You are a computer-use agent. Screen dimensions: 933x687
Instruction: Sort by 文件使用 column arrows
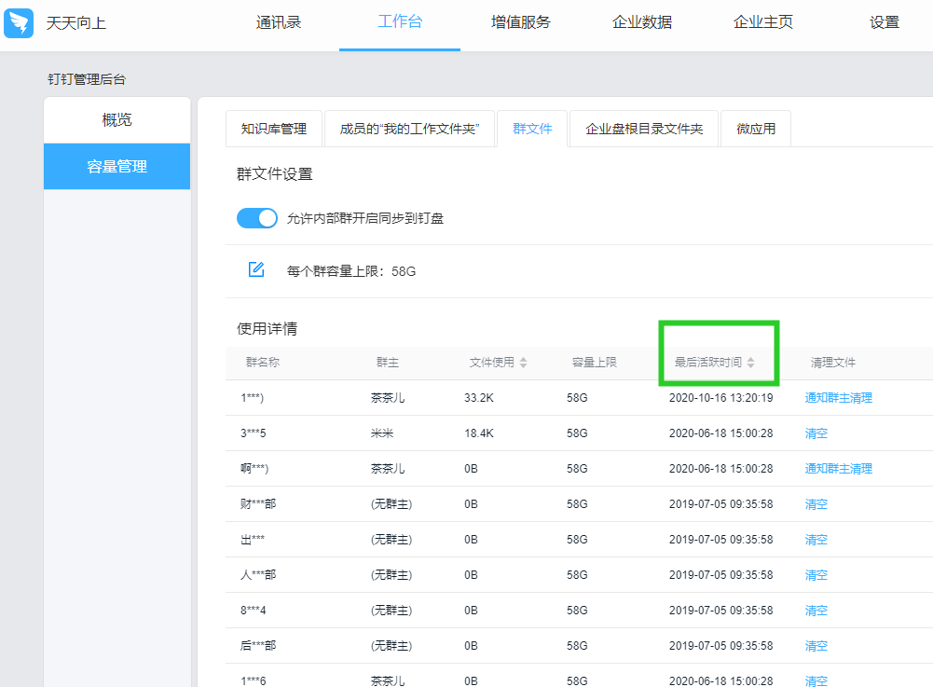[x=523, y=363]
